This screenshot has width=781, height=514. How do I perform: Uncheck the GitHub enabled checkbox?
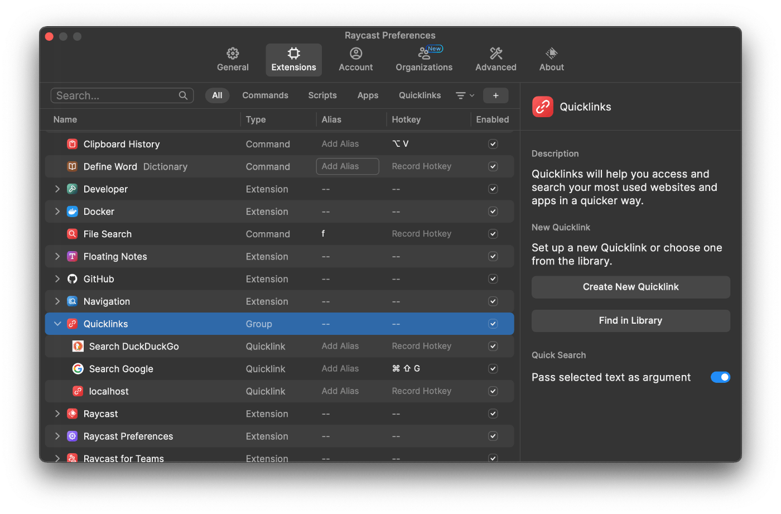[493, 279]
